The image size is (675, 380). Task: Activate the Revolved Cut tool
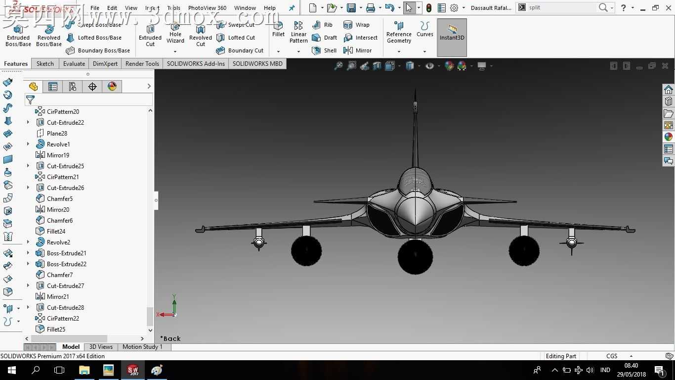point(201,36)
